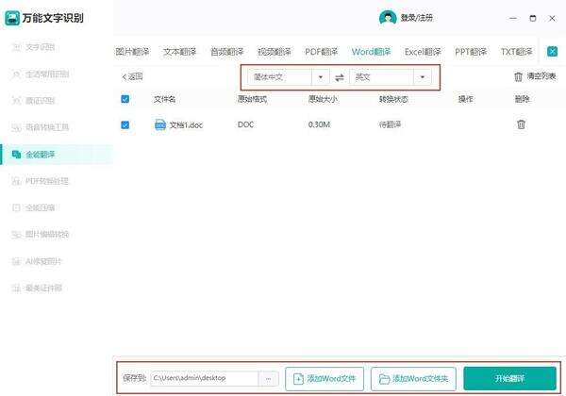Go back with the 返回 link
The height and width of the screenshot is (396, 566).
click(x=132, y=76)
